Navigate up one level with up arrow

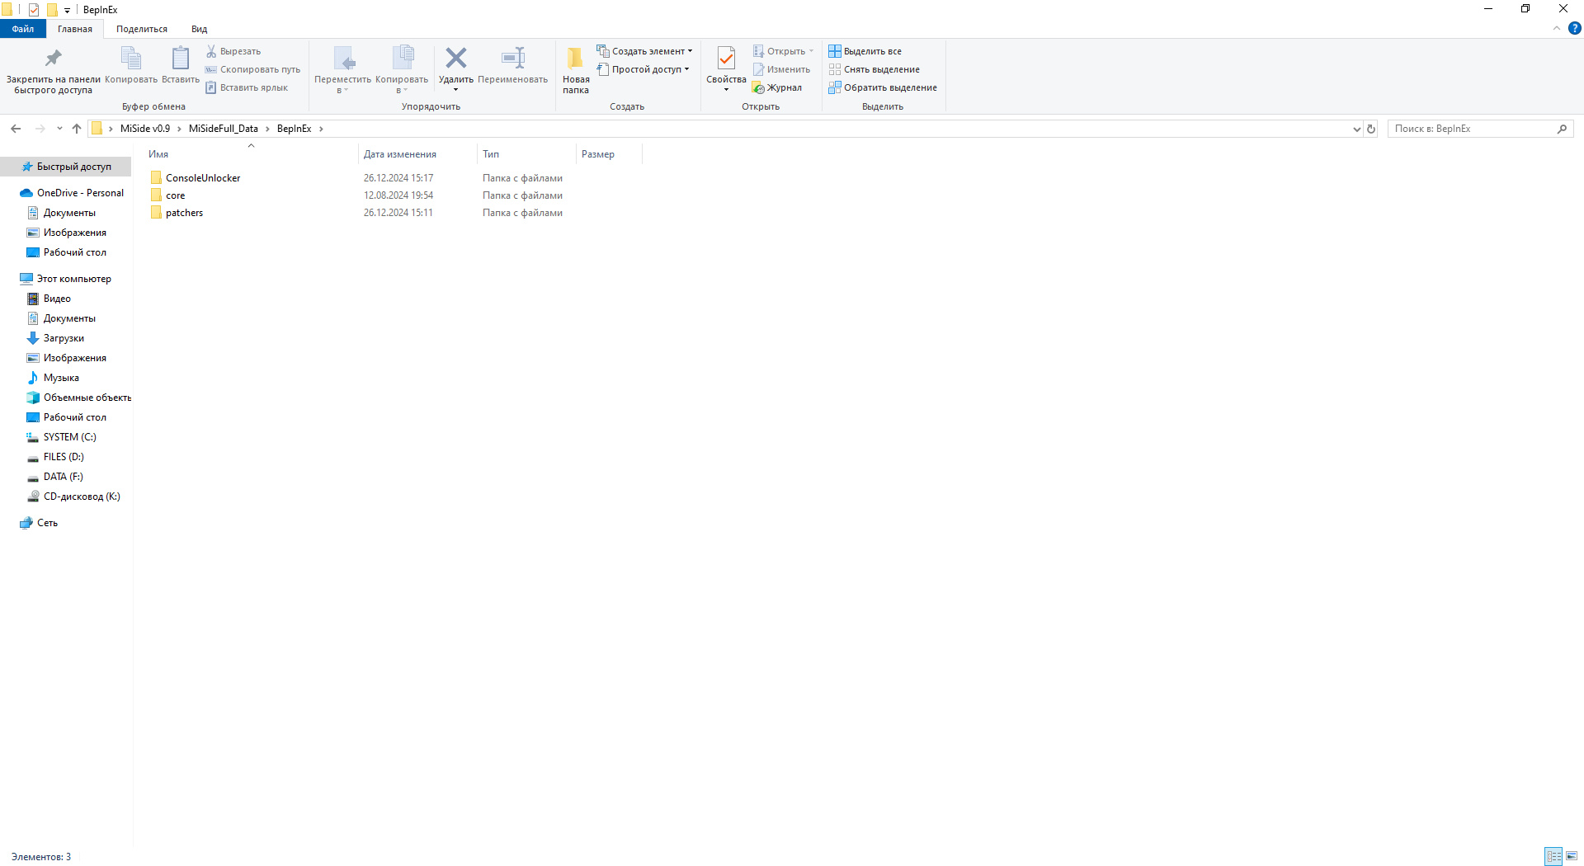pyautogui.click(x=77, y=129)
